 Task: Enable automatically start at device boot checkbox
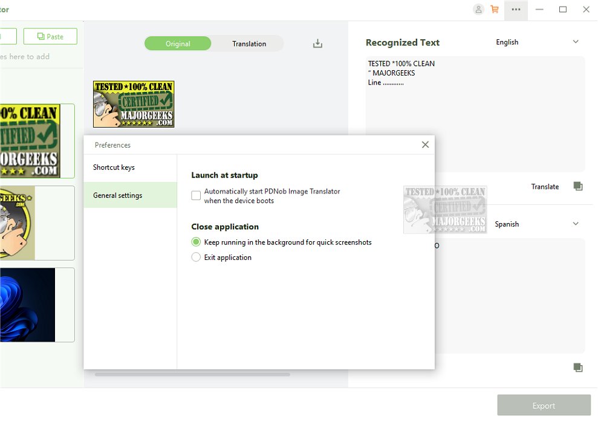[x=196, y=195]
